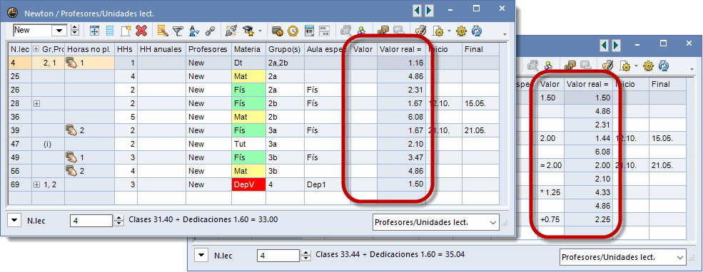Image resolution: width=703 pixels, height=272 pixels.
Task: Select the red DepV subject cell
Action: pos(248,184)
